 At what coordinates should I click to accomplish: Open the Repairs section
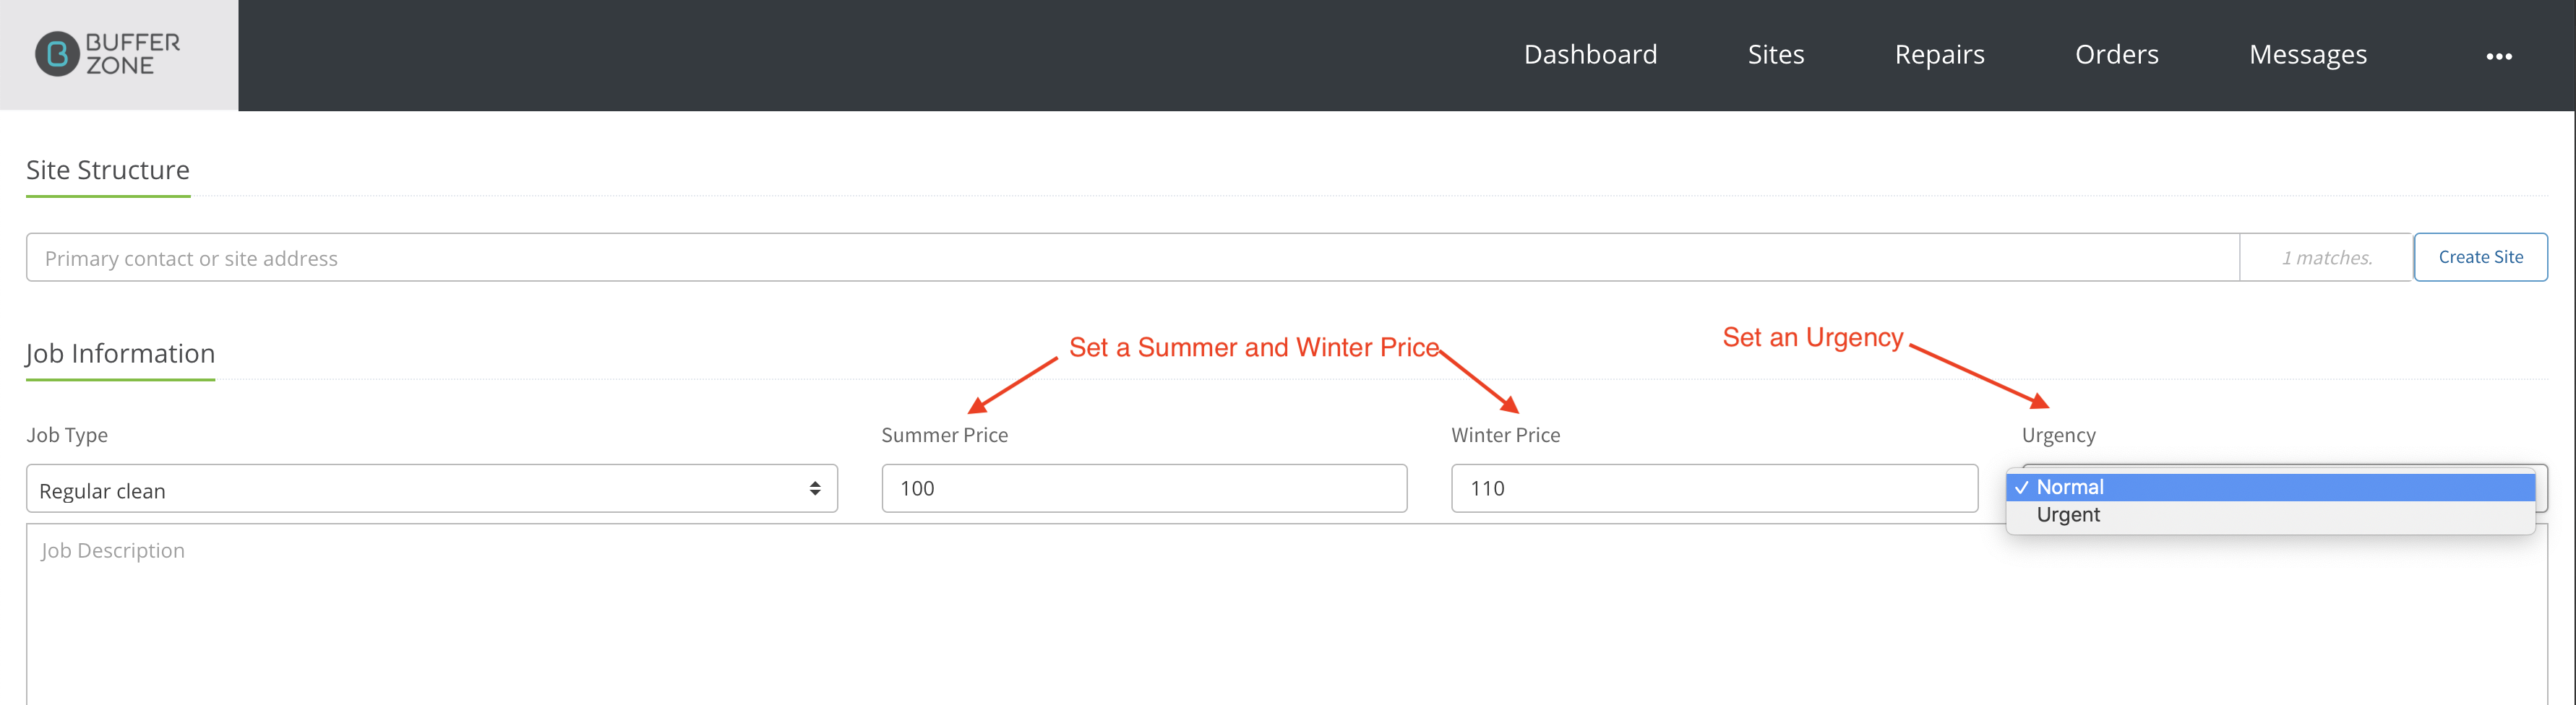click(1939, 54)
